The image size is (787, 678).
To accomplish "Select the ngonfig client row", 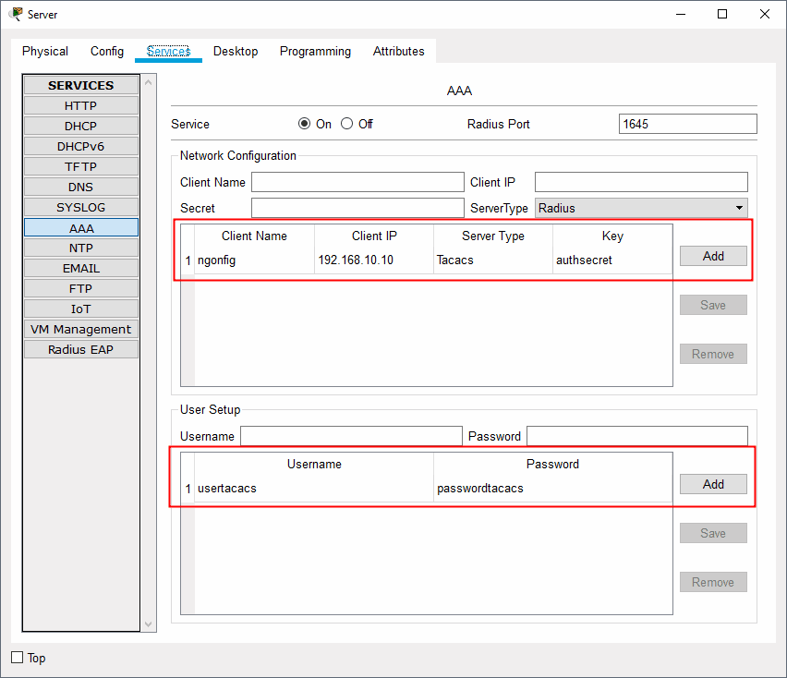I will coord(254,260).
